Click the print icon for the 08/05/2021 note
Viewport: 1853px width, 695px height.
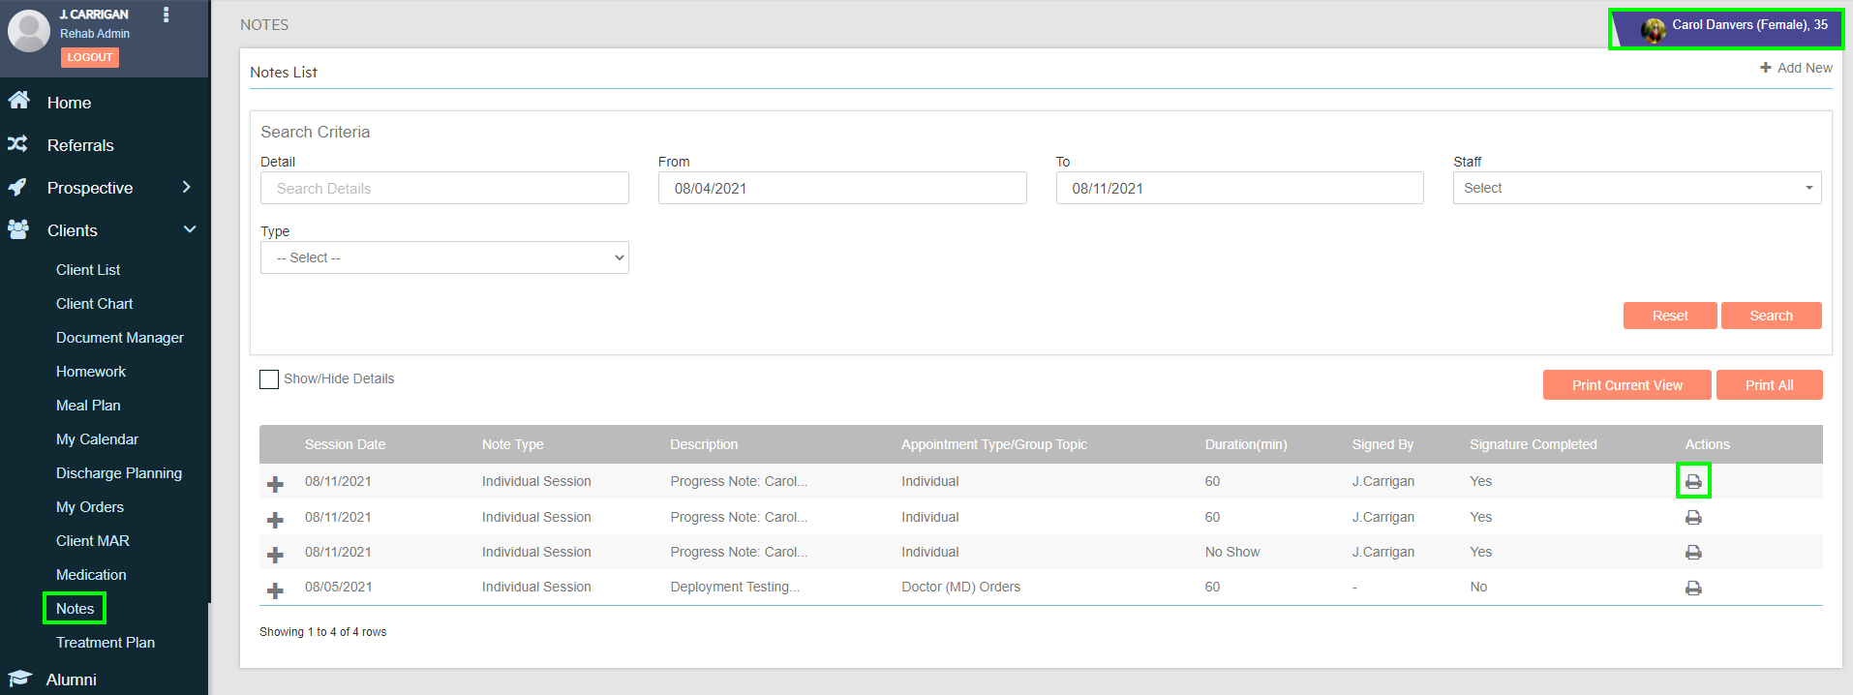pyautogui.click(x=1692, y=588)
